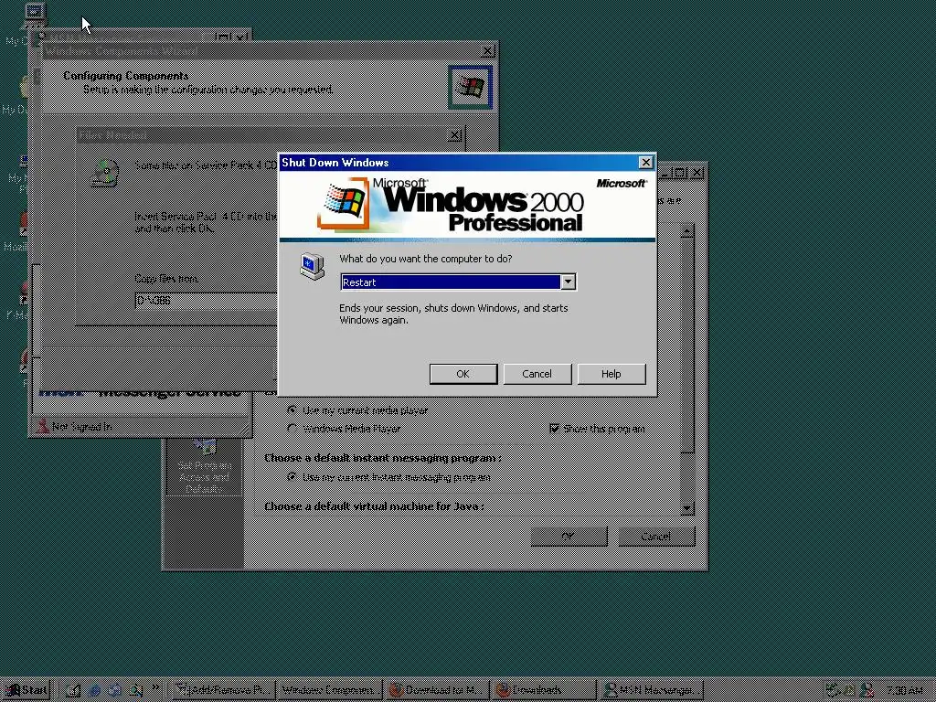Screen dimensions: 936x702
Task: Click the middle system tray icon
Action: coord(849,690)
